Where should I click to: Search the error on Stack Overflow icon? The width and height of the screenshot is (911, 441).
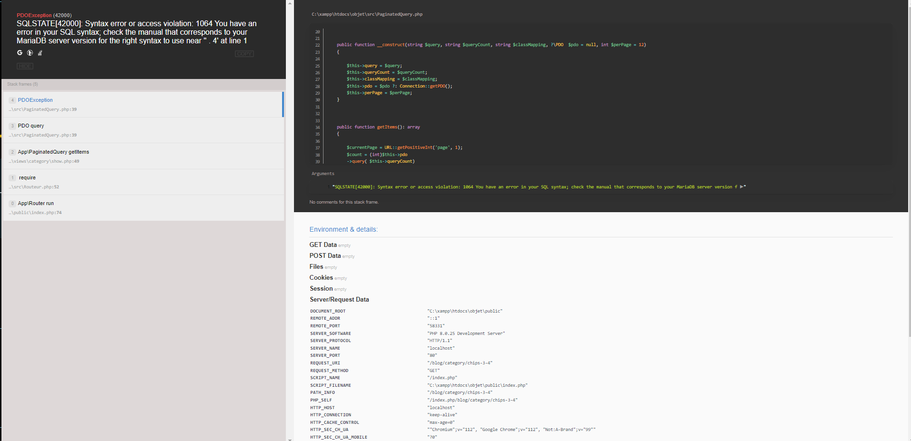[x=40, y=53]
